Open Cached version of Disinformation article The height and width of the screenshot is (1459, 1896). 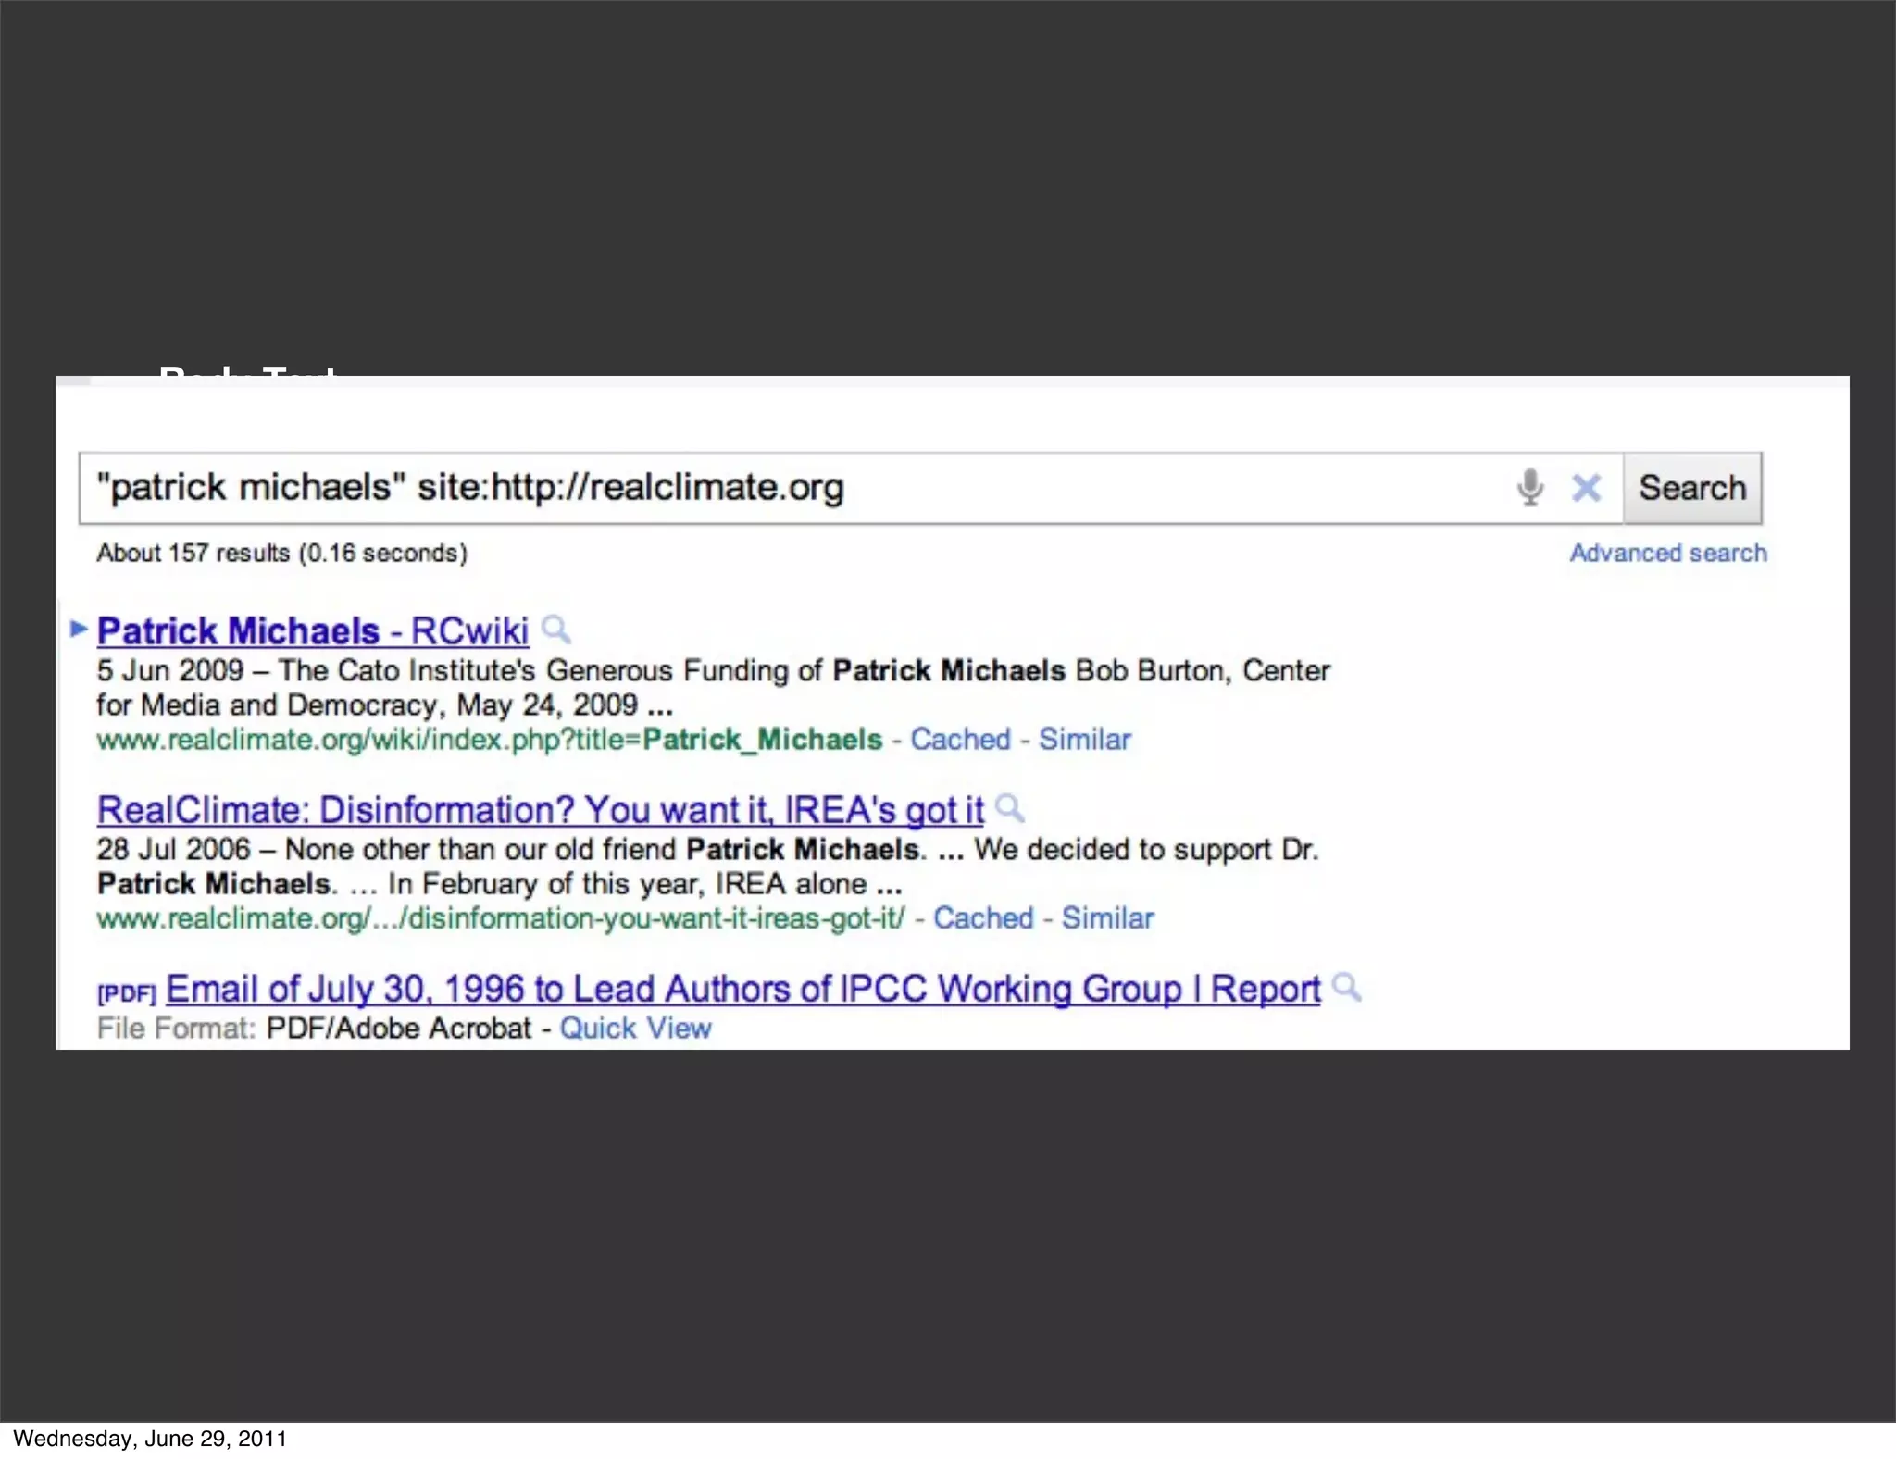click(x=982, y=918)
